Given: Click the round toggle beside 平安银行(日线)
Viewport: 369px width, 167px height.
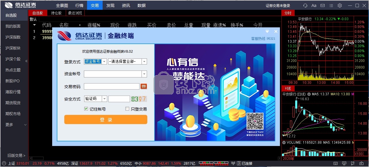Looking at the screenshot, I should point(309,94).
